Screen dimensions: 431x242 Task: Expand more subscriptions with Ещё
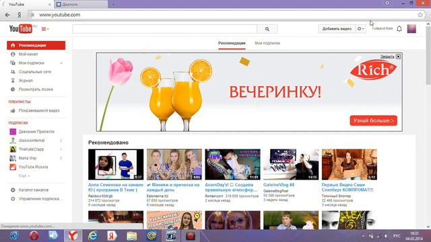[x=24, y=175]
